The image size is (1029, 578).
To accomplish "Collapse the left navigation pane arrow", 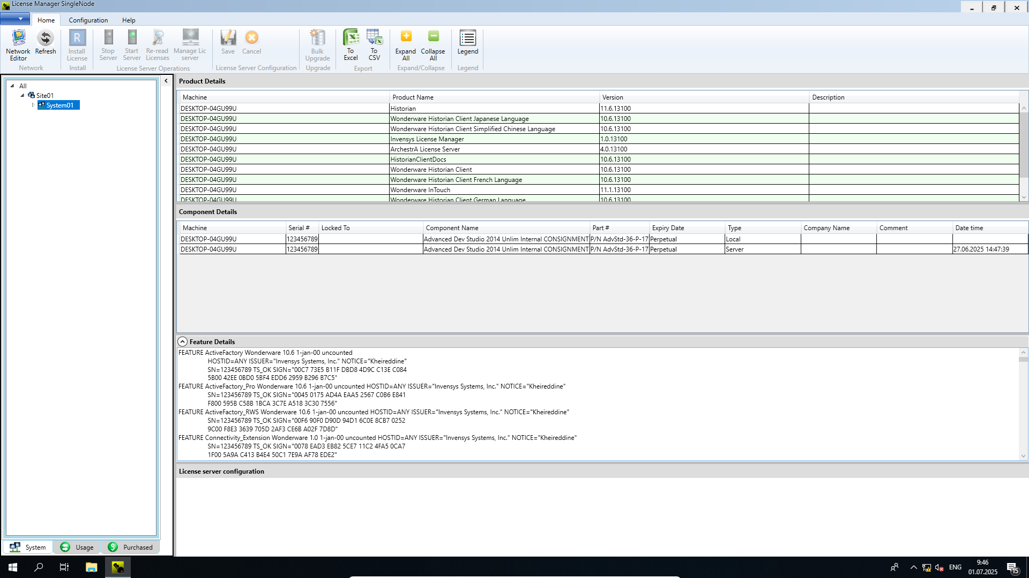I will click(166, 81).
